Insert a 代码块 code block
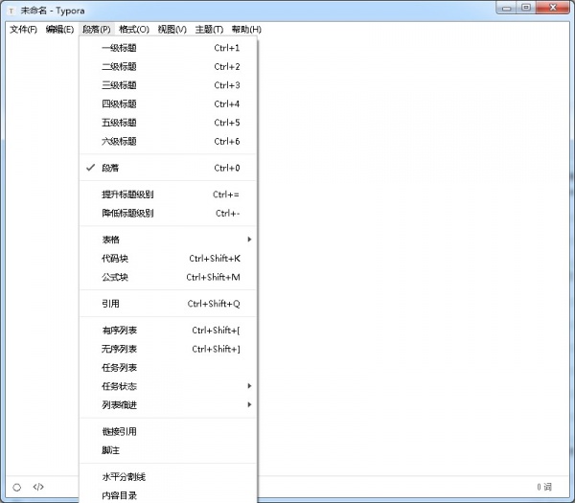 click(x=115, y=259)
